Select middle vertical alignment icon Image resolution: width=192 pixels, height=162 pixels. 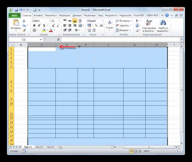[x=70, y=21]
